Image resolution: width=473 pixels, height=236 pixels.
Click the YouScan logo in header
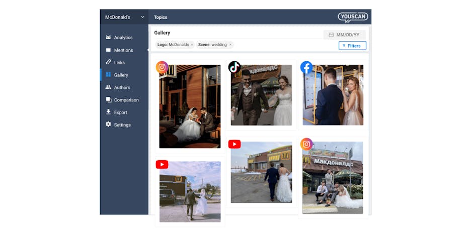[x=353, y=18]
